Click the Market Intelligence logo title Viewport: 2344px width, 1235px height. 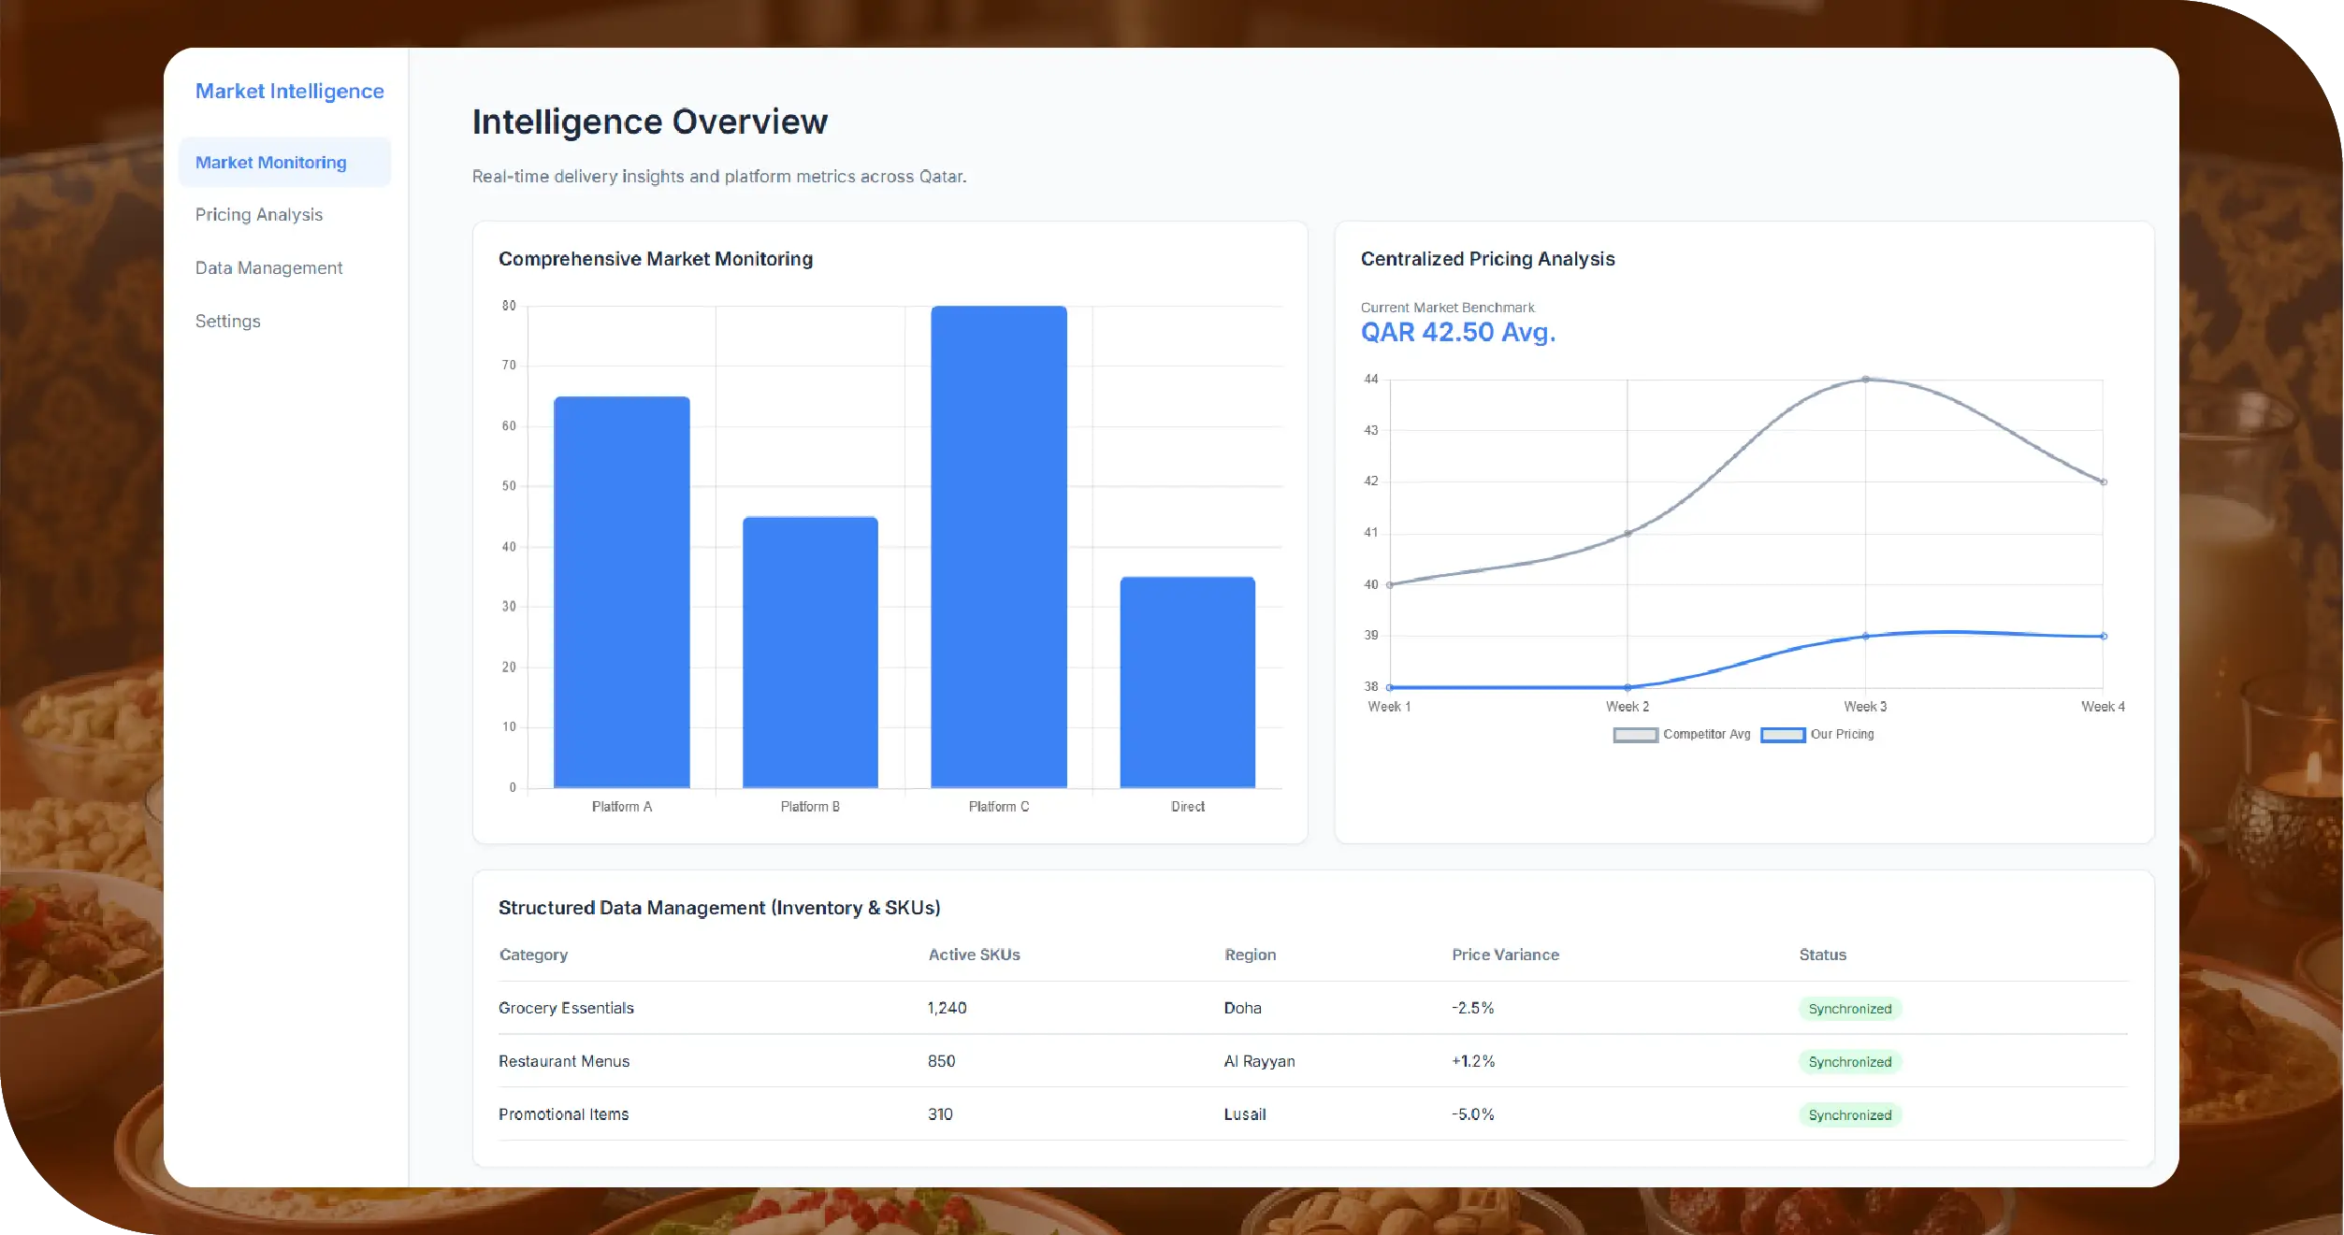[x=289, y=92]
